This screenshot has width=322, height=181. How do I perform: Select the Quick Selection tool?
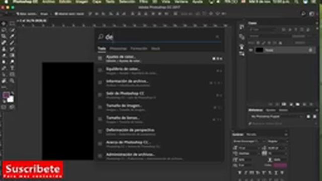pyautogui.click(x=12, y=30)
